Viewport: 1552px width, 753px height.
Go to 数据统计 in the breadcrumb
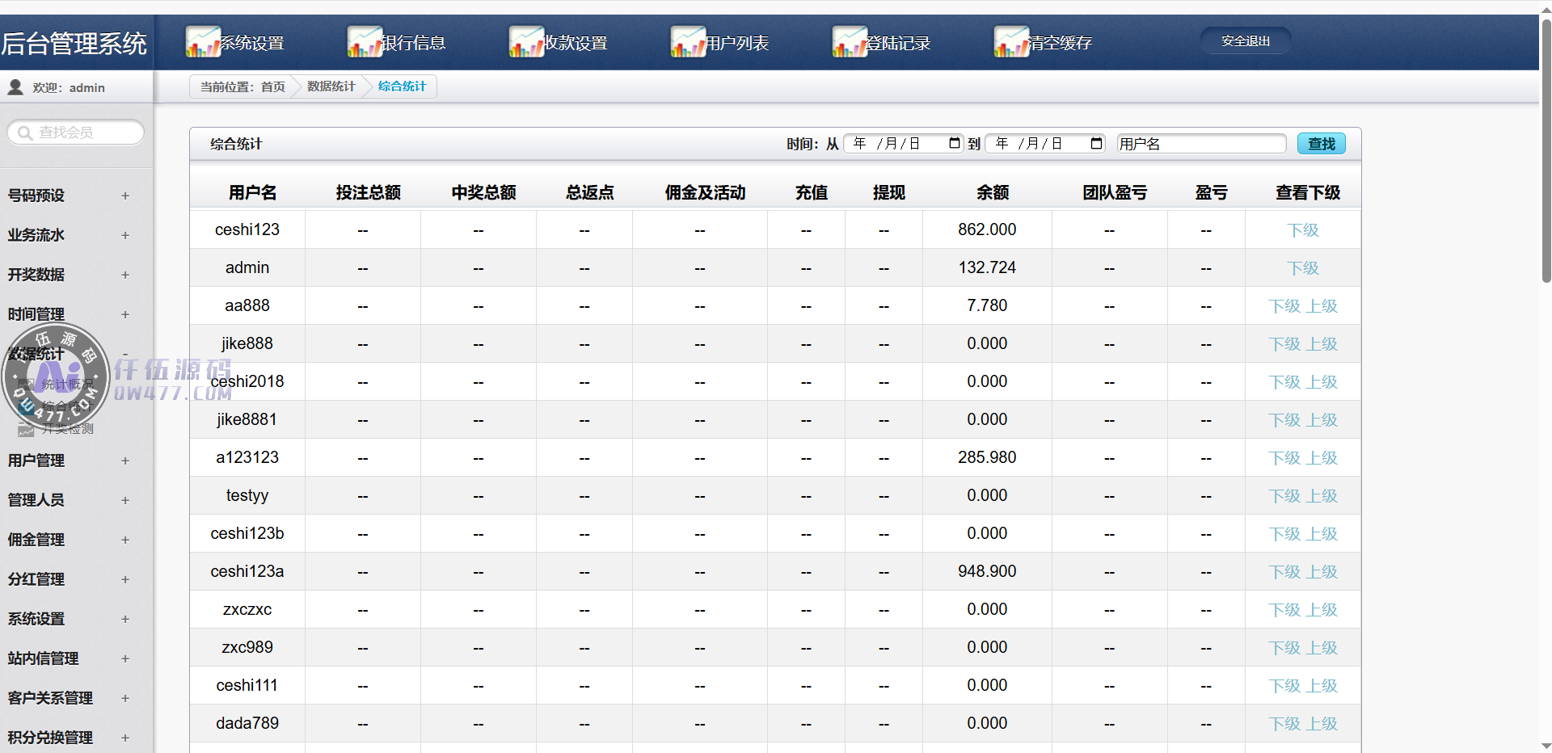click(x=331, y=86)
